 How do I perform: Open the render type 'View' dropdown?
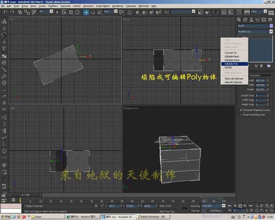click(265, 11)
